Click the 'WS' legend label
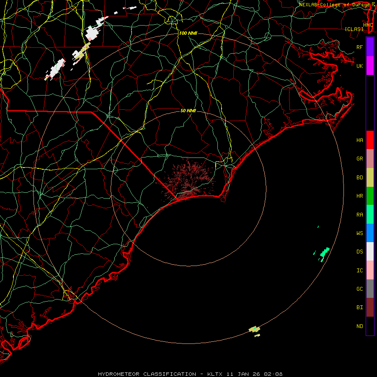 [x=360, y=233]
